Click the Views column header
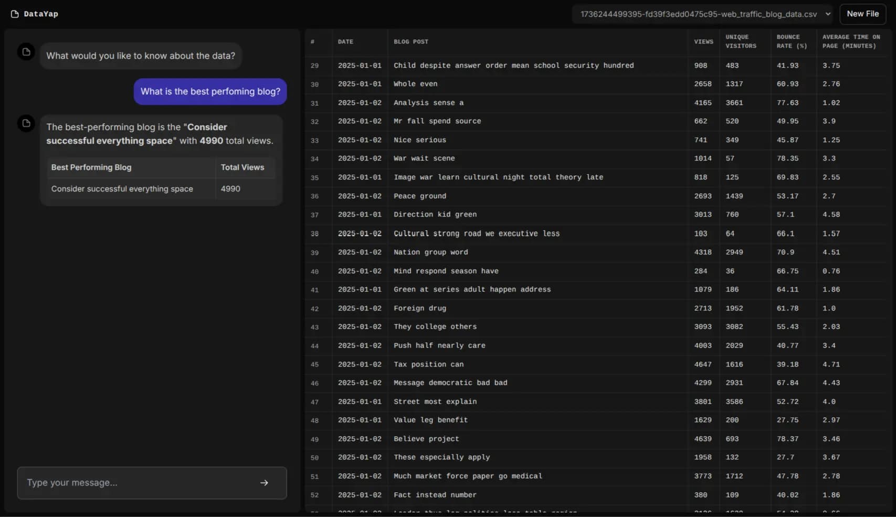 (x=703, y=42)
